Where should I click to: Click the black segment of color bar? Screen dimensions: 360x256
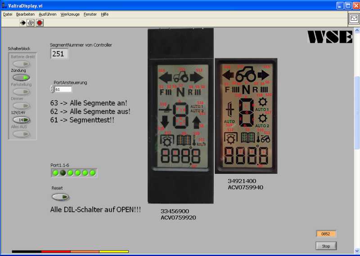click(x=27, y=252)
